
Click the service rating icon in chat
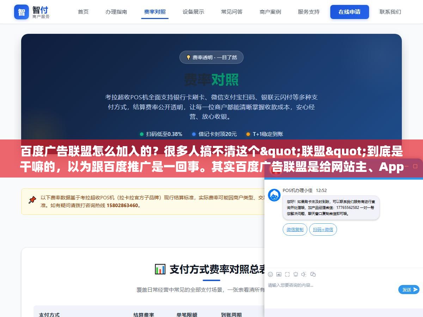pyautogui.click(x=296, y=274)
